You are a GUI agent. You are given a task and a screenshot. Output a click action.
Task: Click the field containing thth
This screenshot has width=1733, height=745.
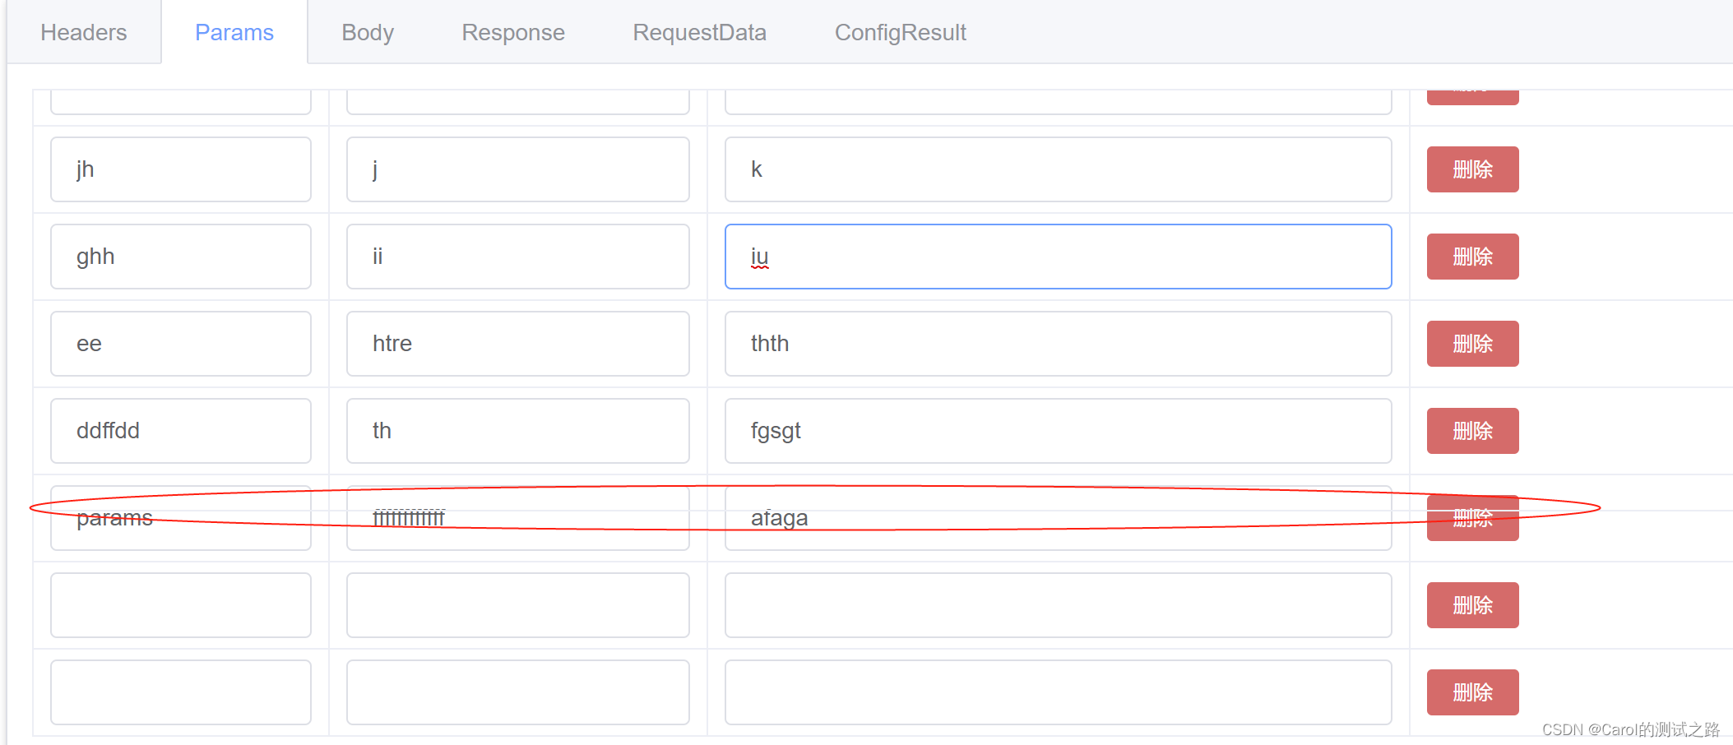[x=1058, y=344]
